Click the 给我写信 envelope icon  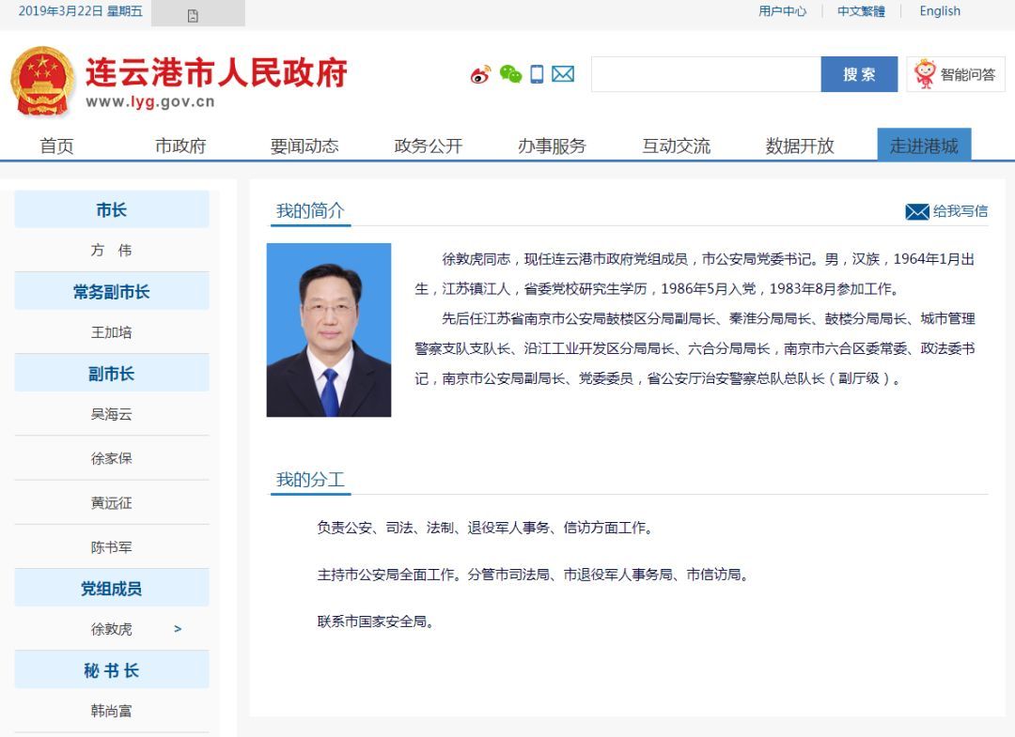click(916, 212)
